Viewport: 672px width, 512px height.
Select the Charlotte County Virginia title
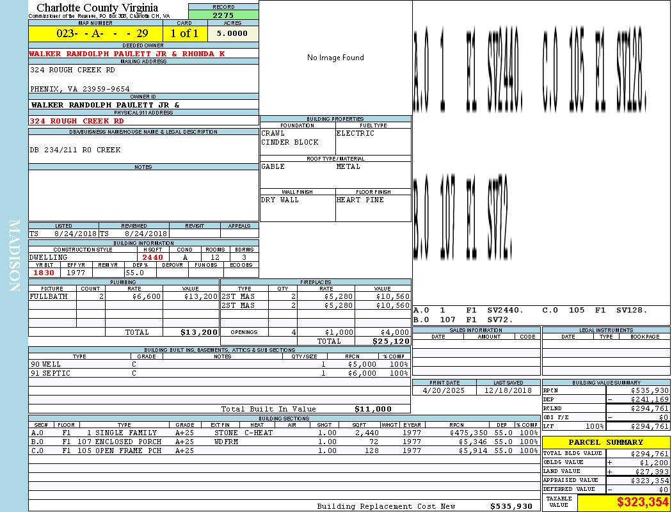(x=97, y=8)
